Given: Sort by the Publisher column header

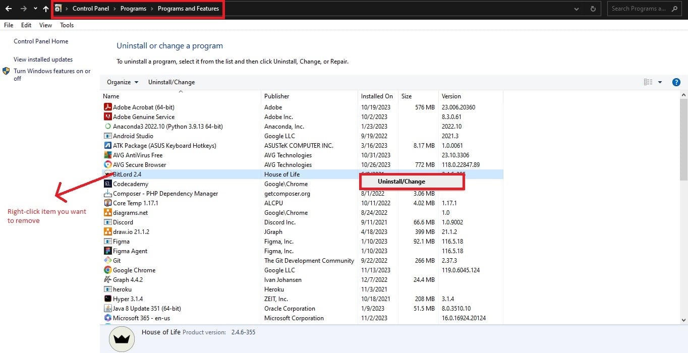Looking at the screenshot, I should [310, 96].
